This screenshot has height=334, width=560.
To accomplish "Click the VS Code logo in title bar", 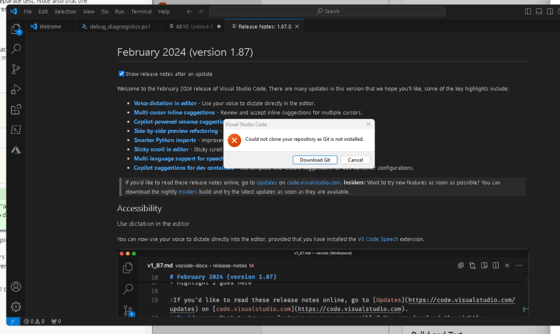I will [14, 11].
